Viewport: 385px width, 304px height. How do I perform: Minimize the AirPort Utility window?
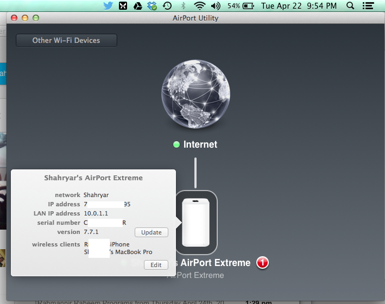coord(25,18)
